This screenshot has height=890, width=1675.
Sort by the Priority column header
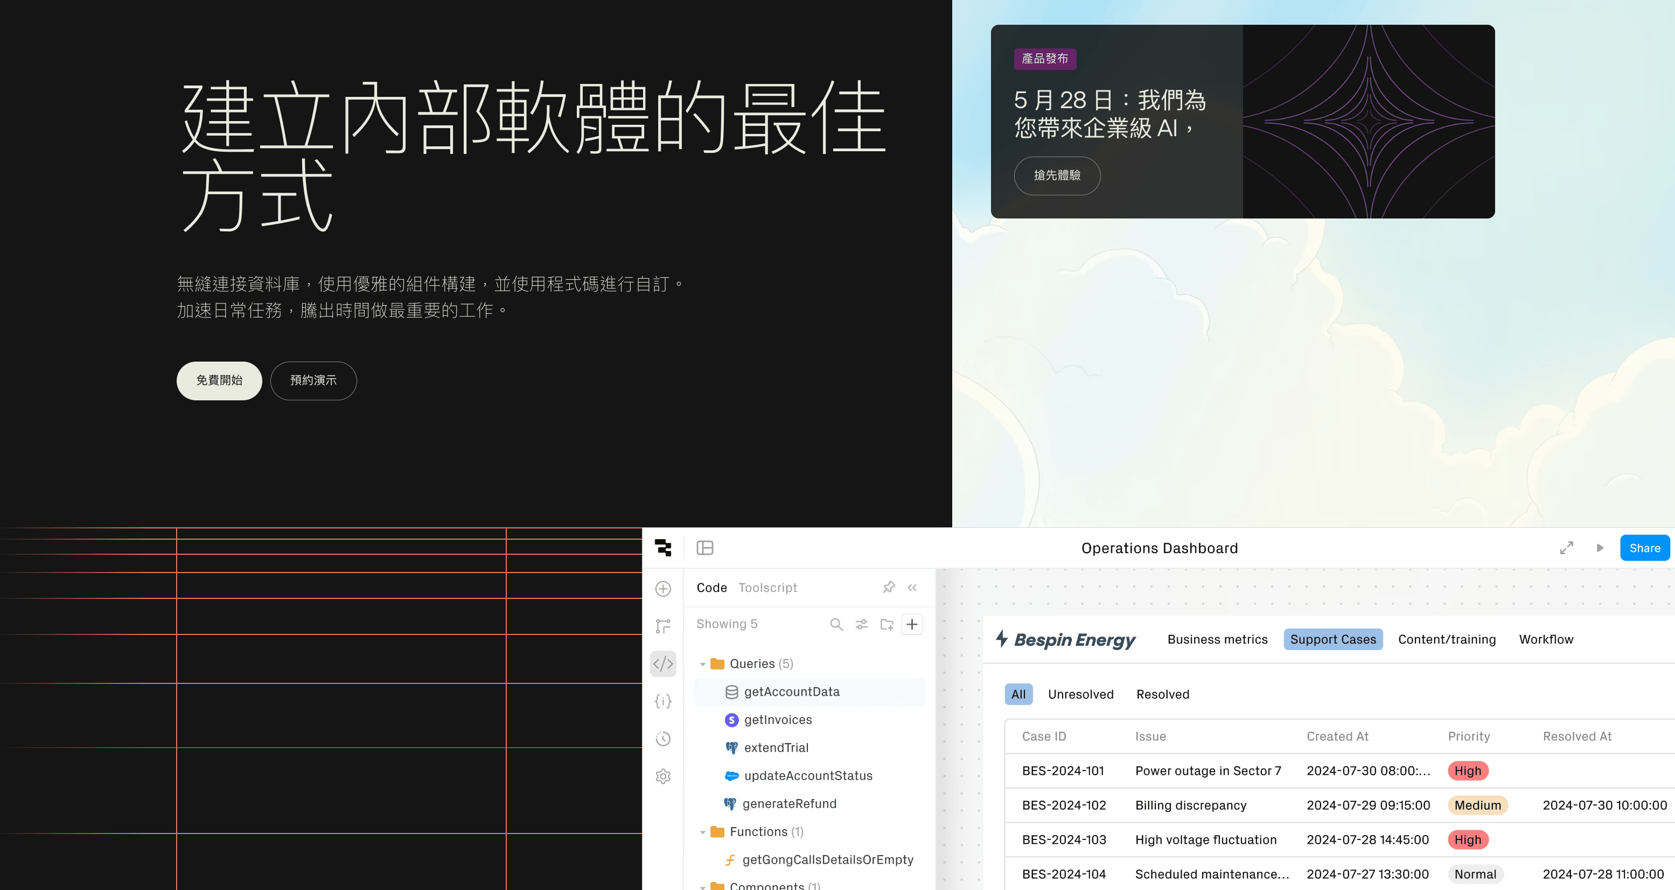tap(1468, 737)
